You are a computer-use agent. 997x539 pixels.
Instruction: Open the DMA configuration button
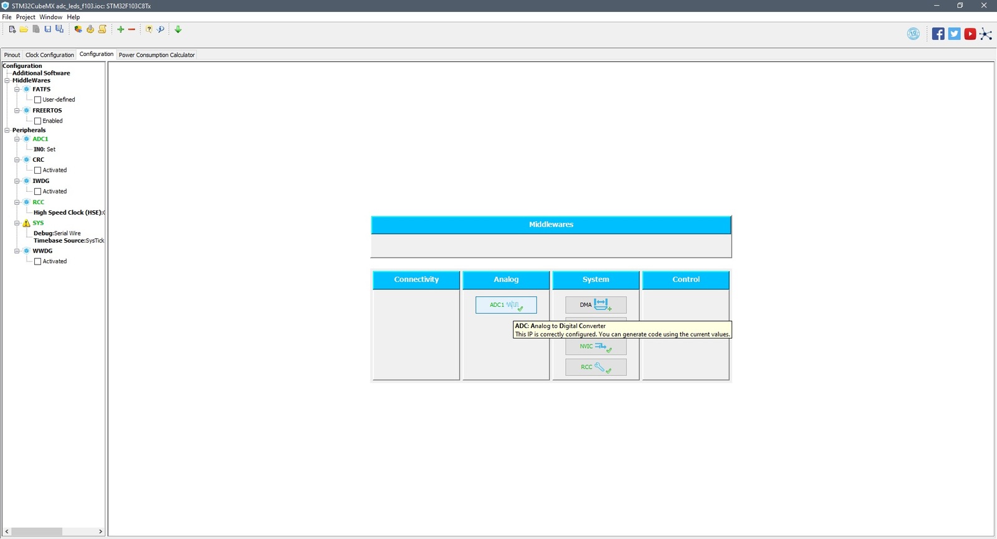tap(596, 305)
